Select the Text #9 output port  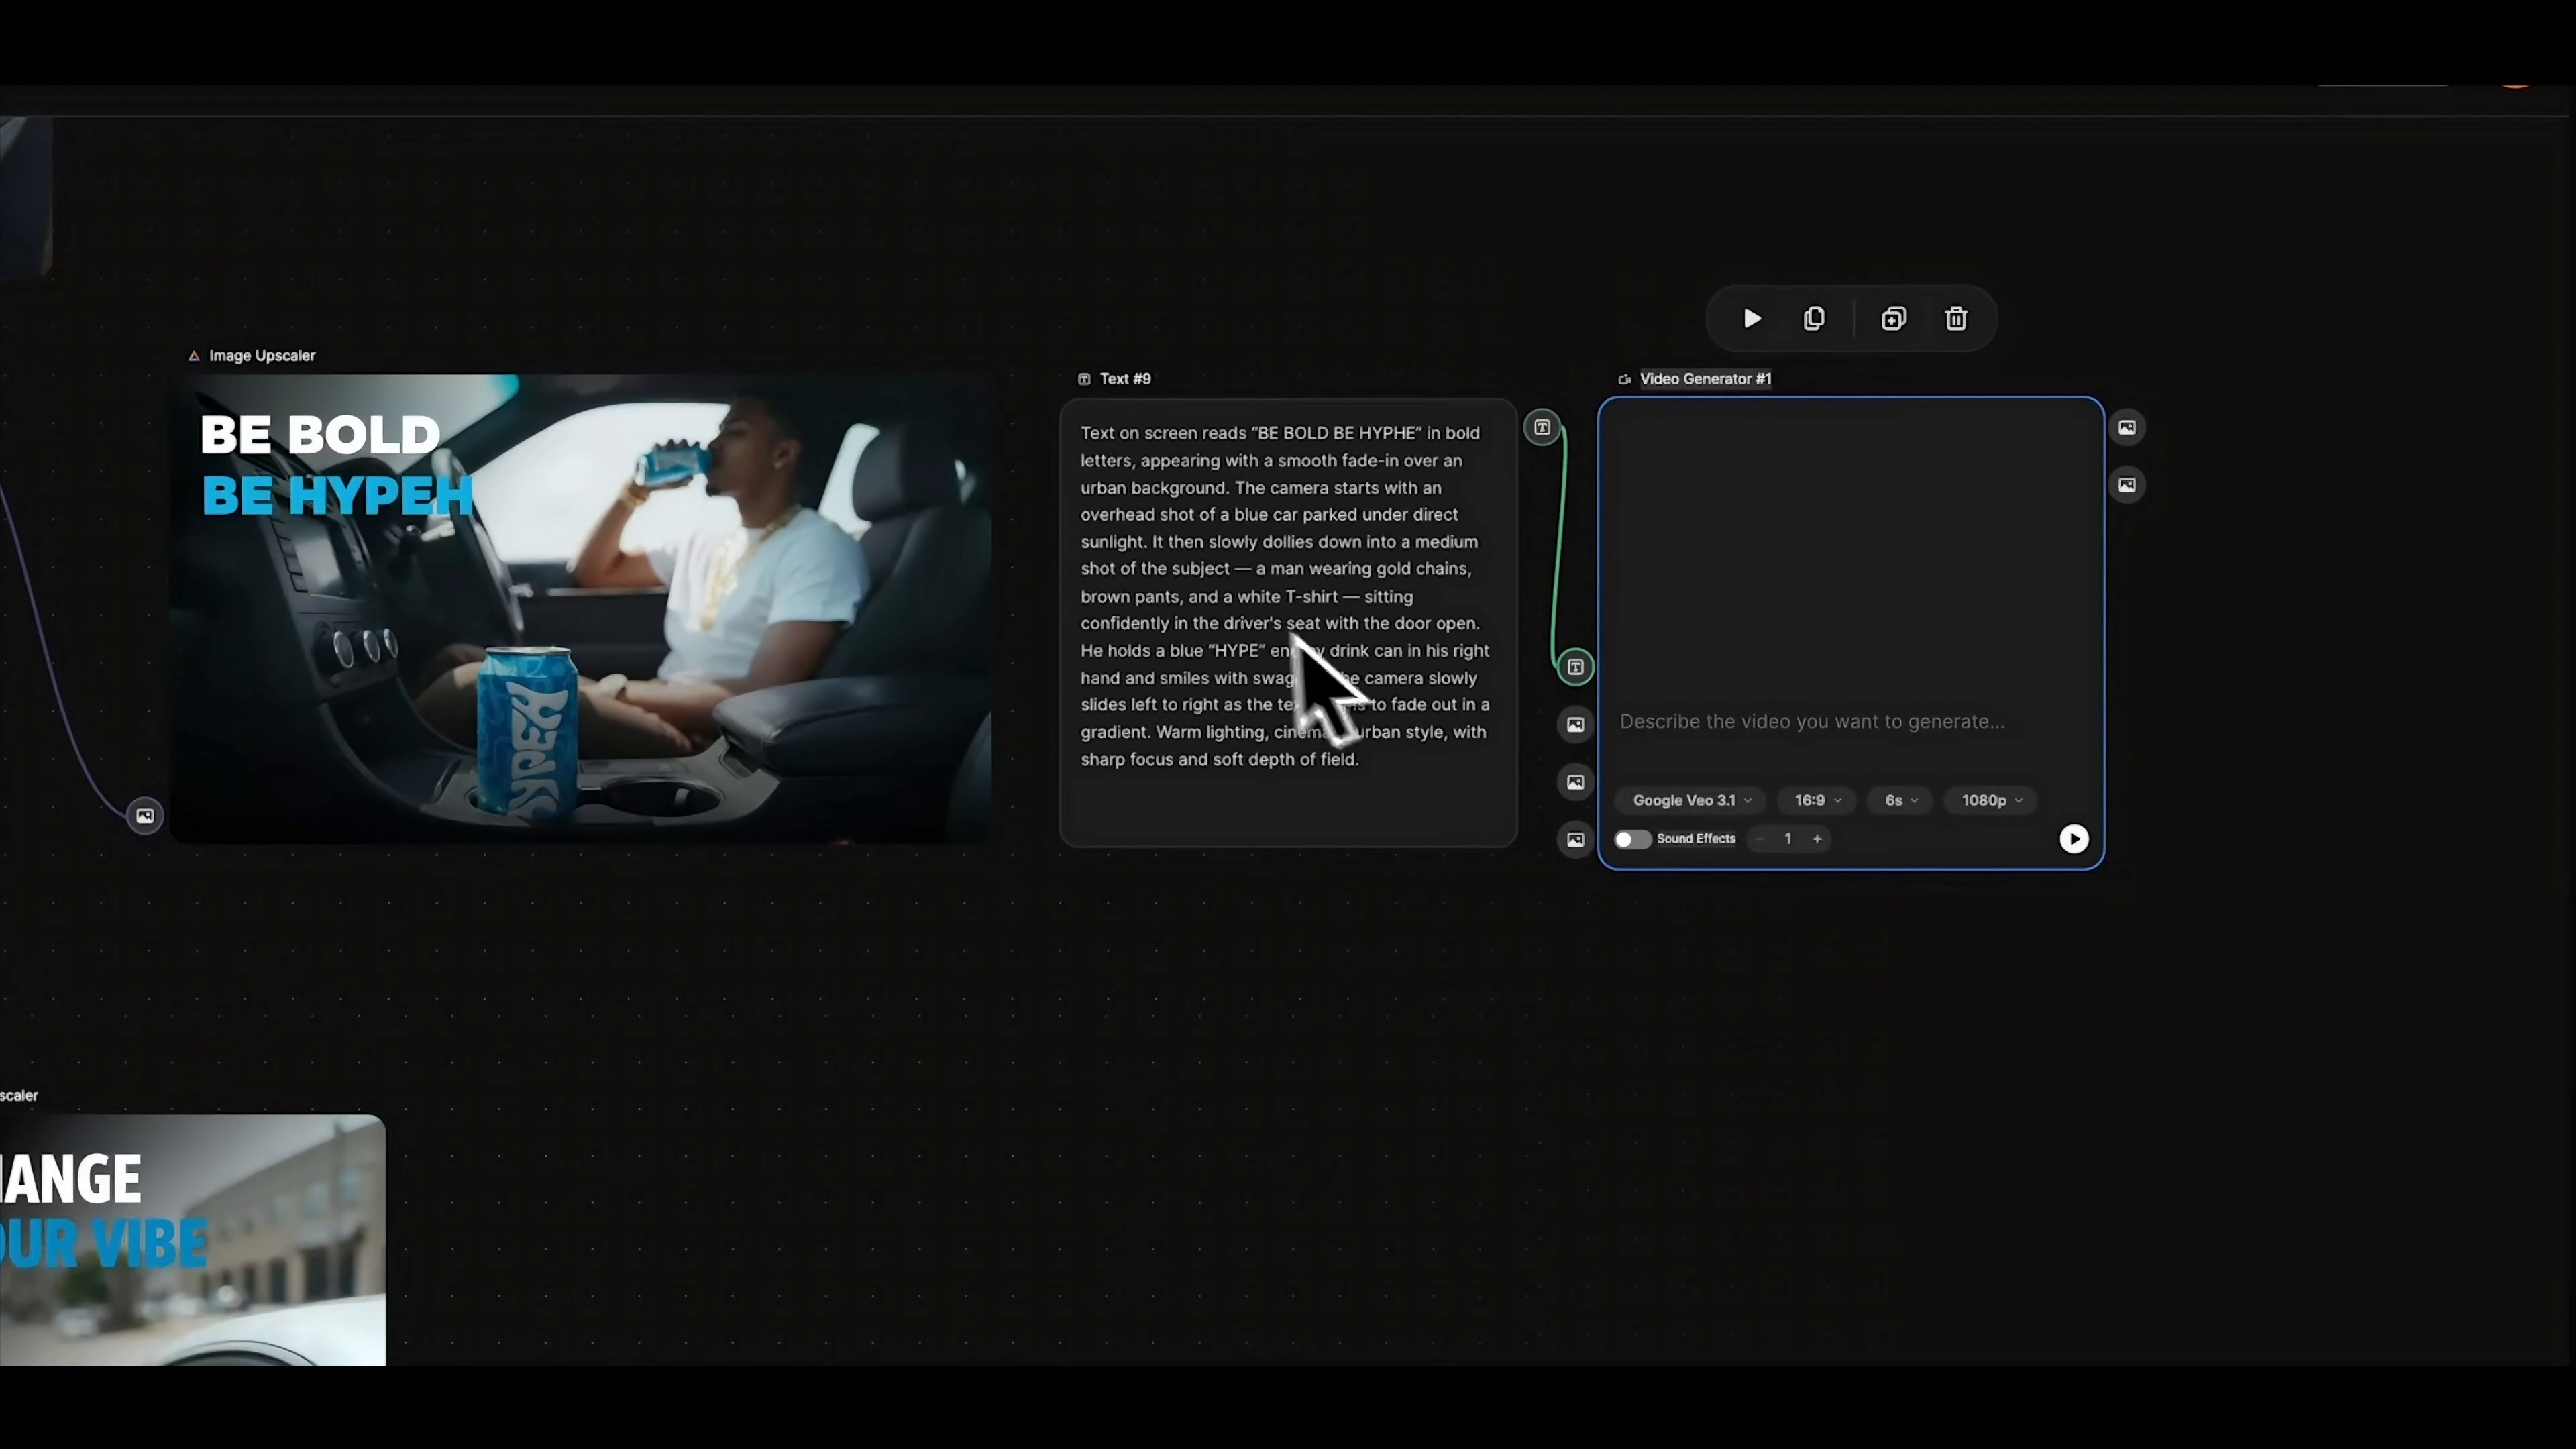coord(1542,428)
